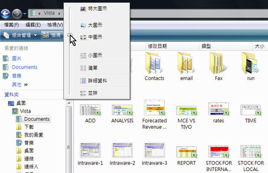Select the ADD spreadsheet file
This screenshot has height=173, width=268.
pos(90,113)
